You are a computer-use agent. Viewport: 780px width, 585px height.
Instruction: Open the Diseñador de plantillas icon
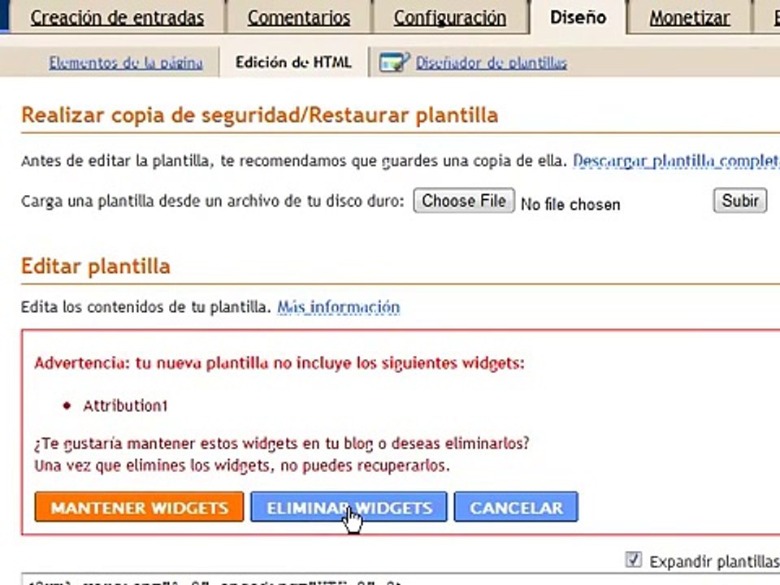point(394,63)
